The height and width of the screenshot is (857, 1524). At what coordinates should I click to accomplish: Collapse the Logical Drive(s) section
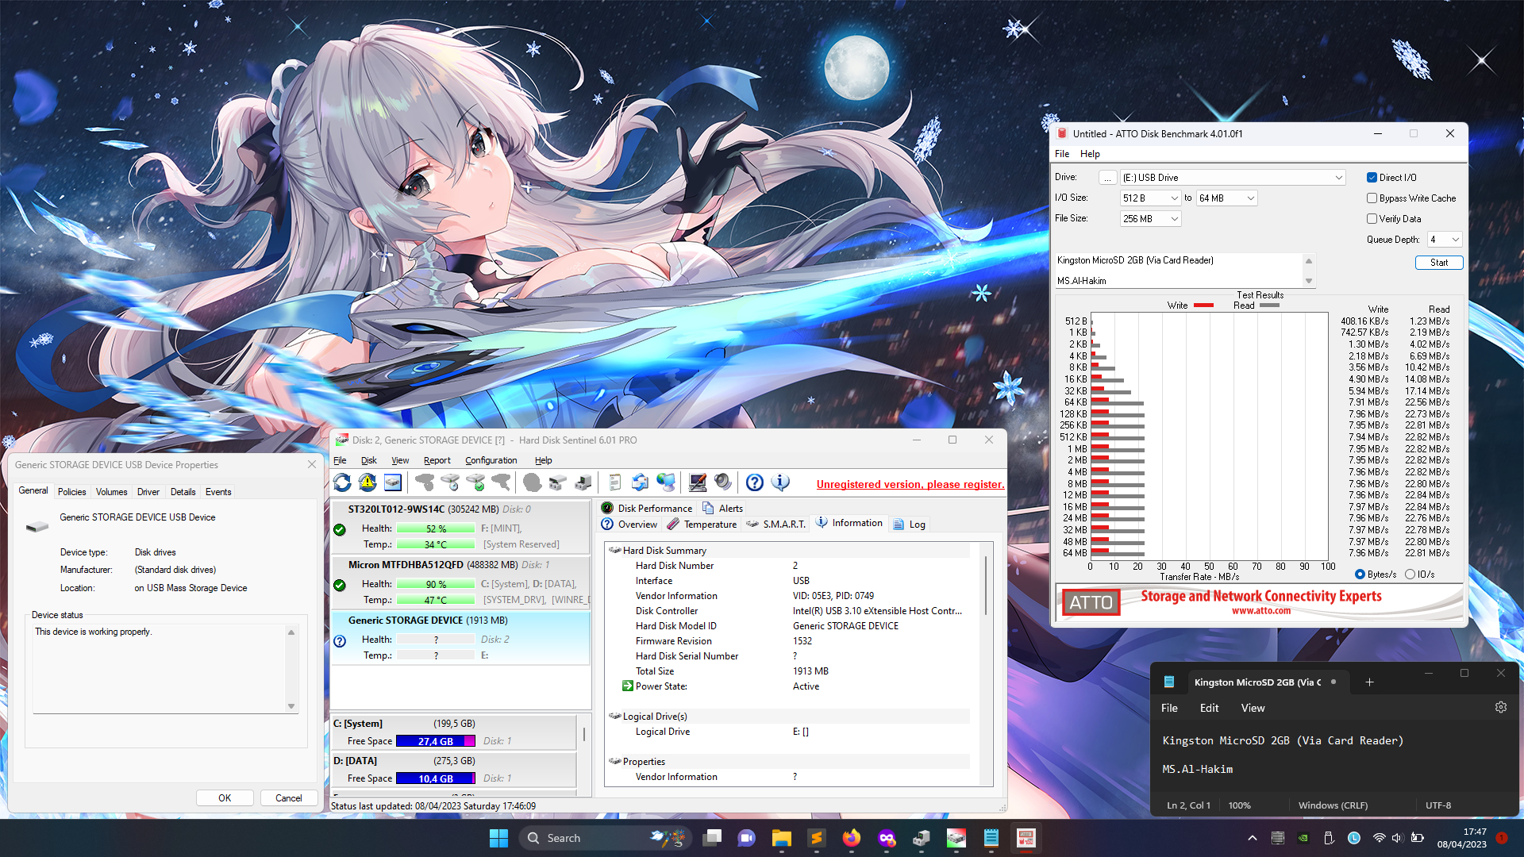[614, 717]
